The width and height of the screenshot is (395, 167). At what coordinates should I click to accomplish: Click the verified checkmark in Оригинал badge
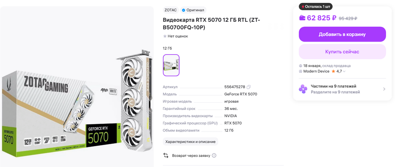[183, 10]
